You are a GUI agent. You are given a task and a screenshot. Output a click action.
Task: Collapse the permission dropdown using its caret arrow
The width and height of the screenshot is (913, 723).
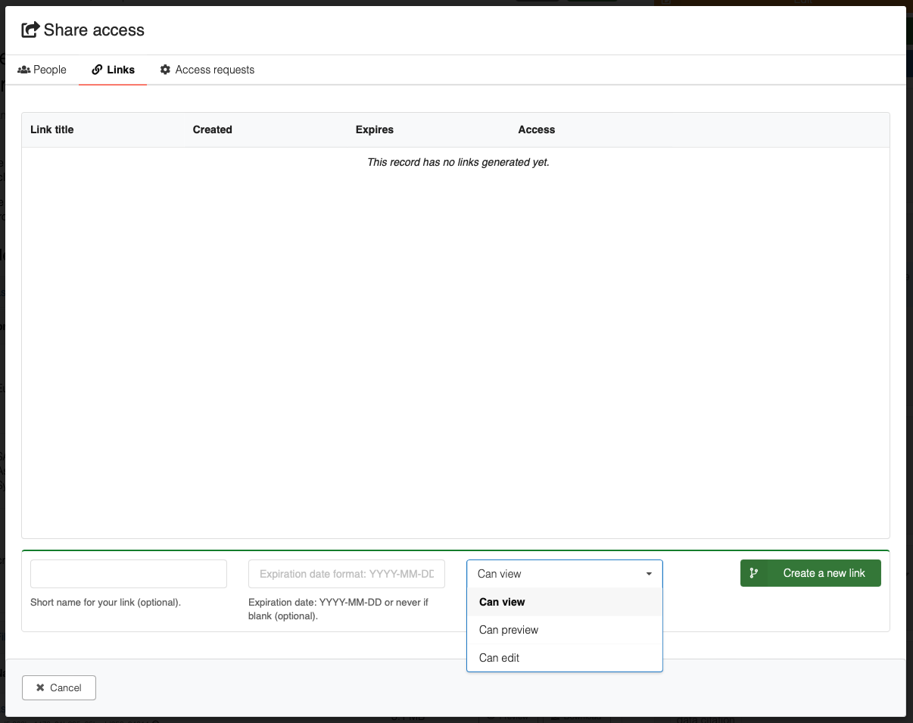coord(649,574)
